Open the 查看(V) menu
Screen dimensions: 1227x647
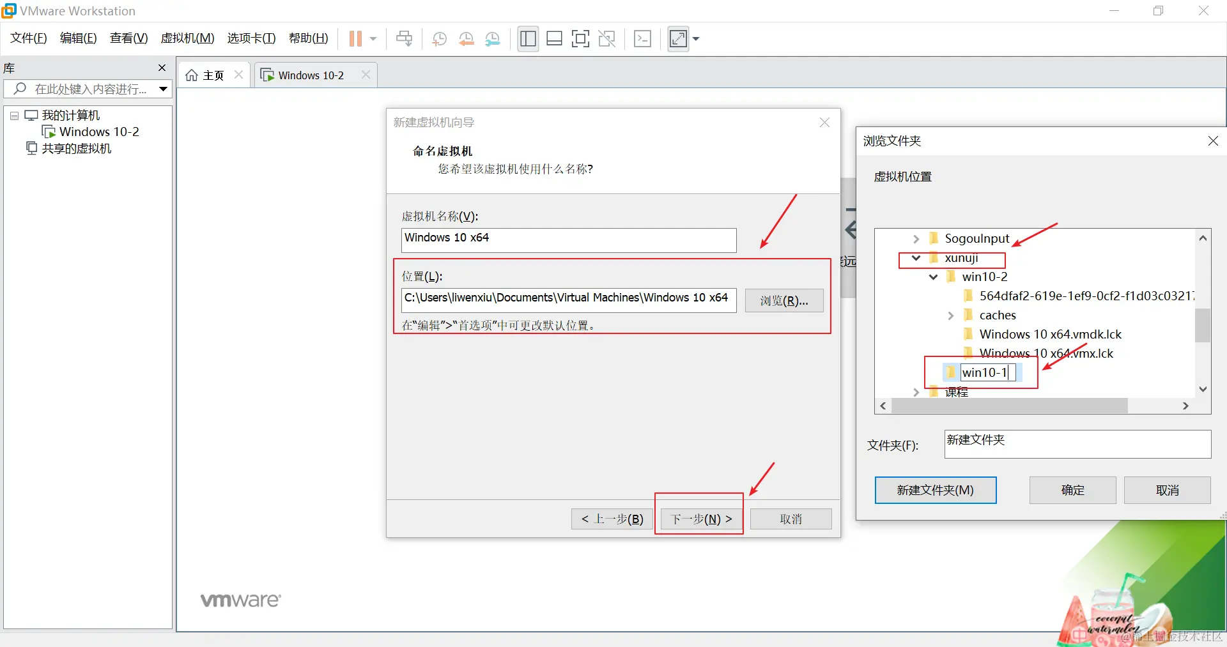[x=128, y=38]
